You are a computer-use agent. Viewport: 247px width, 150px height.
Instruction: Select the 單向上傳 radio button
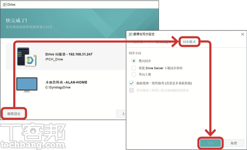134,74
